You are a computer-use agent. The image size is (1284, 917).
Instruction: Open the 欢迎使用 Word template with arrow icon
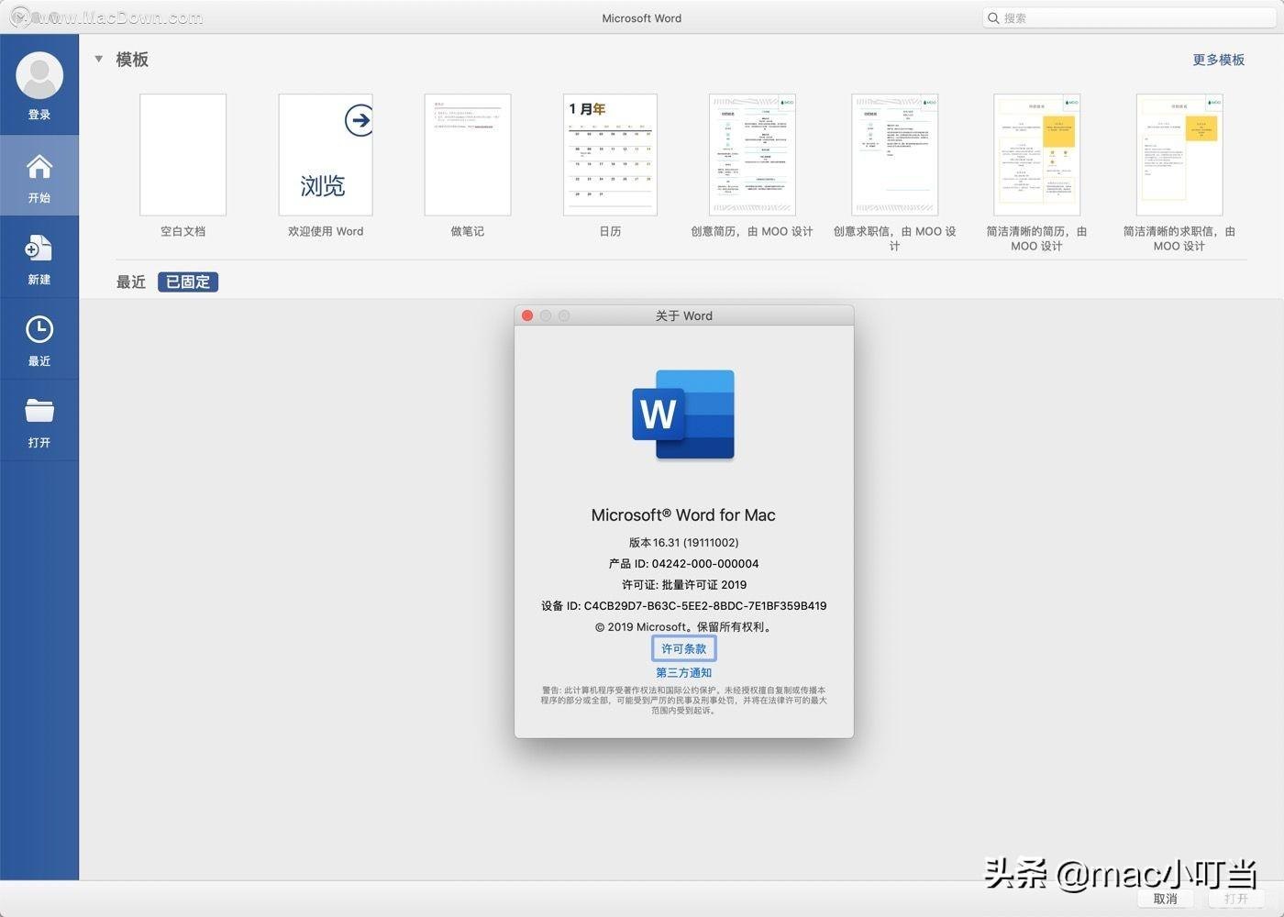point(326,154)
